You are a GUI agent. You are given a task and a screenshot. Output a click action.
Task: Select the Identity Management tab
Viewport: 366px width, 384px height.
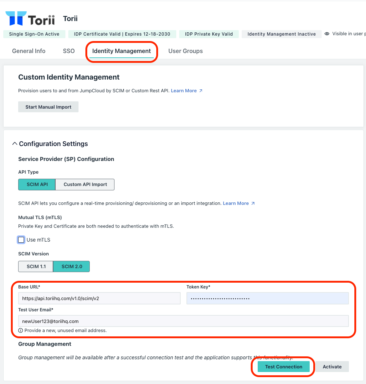[x=121, y=51]
